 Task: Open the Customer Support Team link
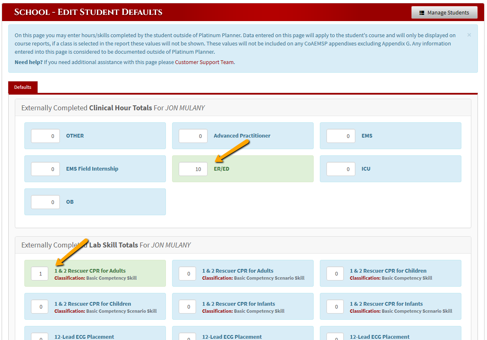coord(204,62)
